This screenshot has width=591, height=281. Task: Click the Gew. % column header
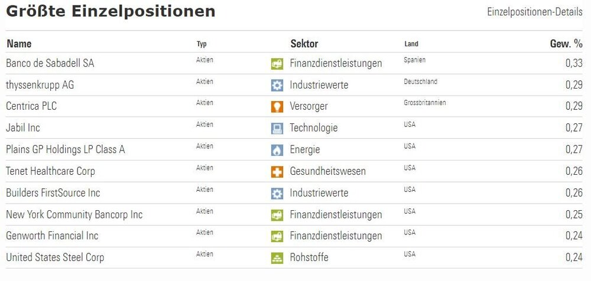pyautogui.click(x=566, y=44)
